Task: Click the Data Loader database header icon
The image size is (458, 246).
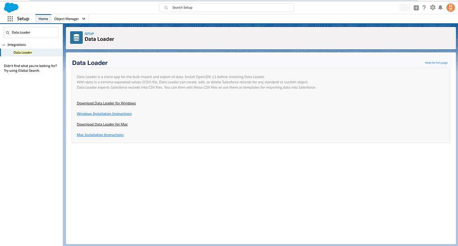Action: tap(76, 38)
